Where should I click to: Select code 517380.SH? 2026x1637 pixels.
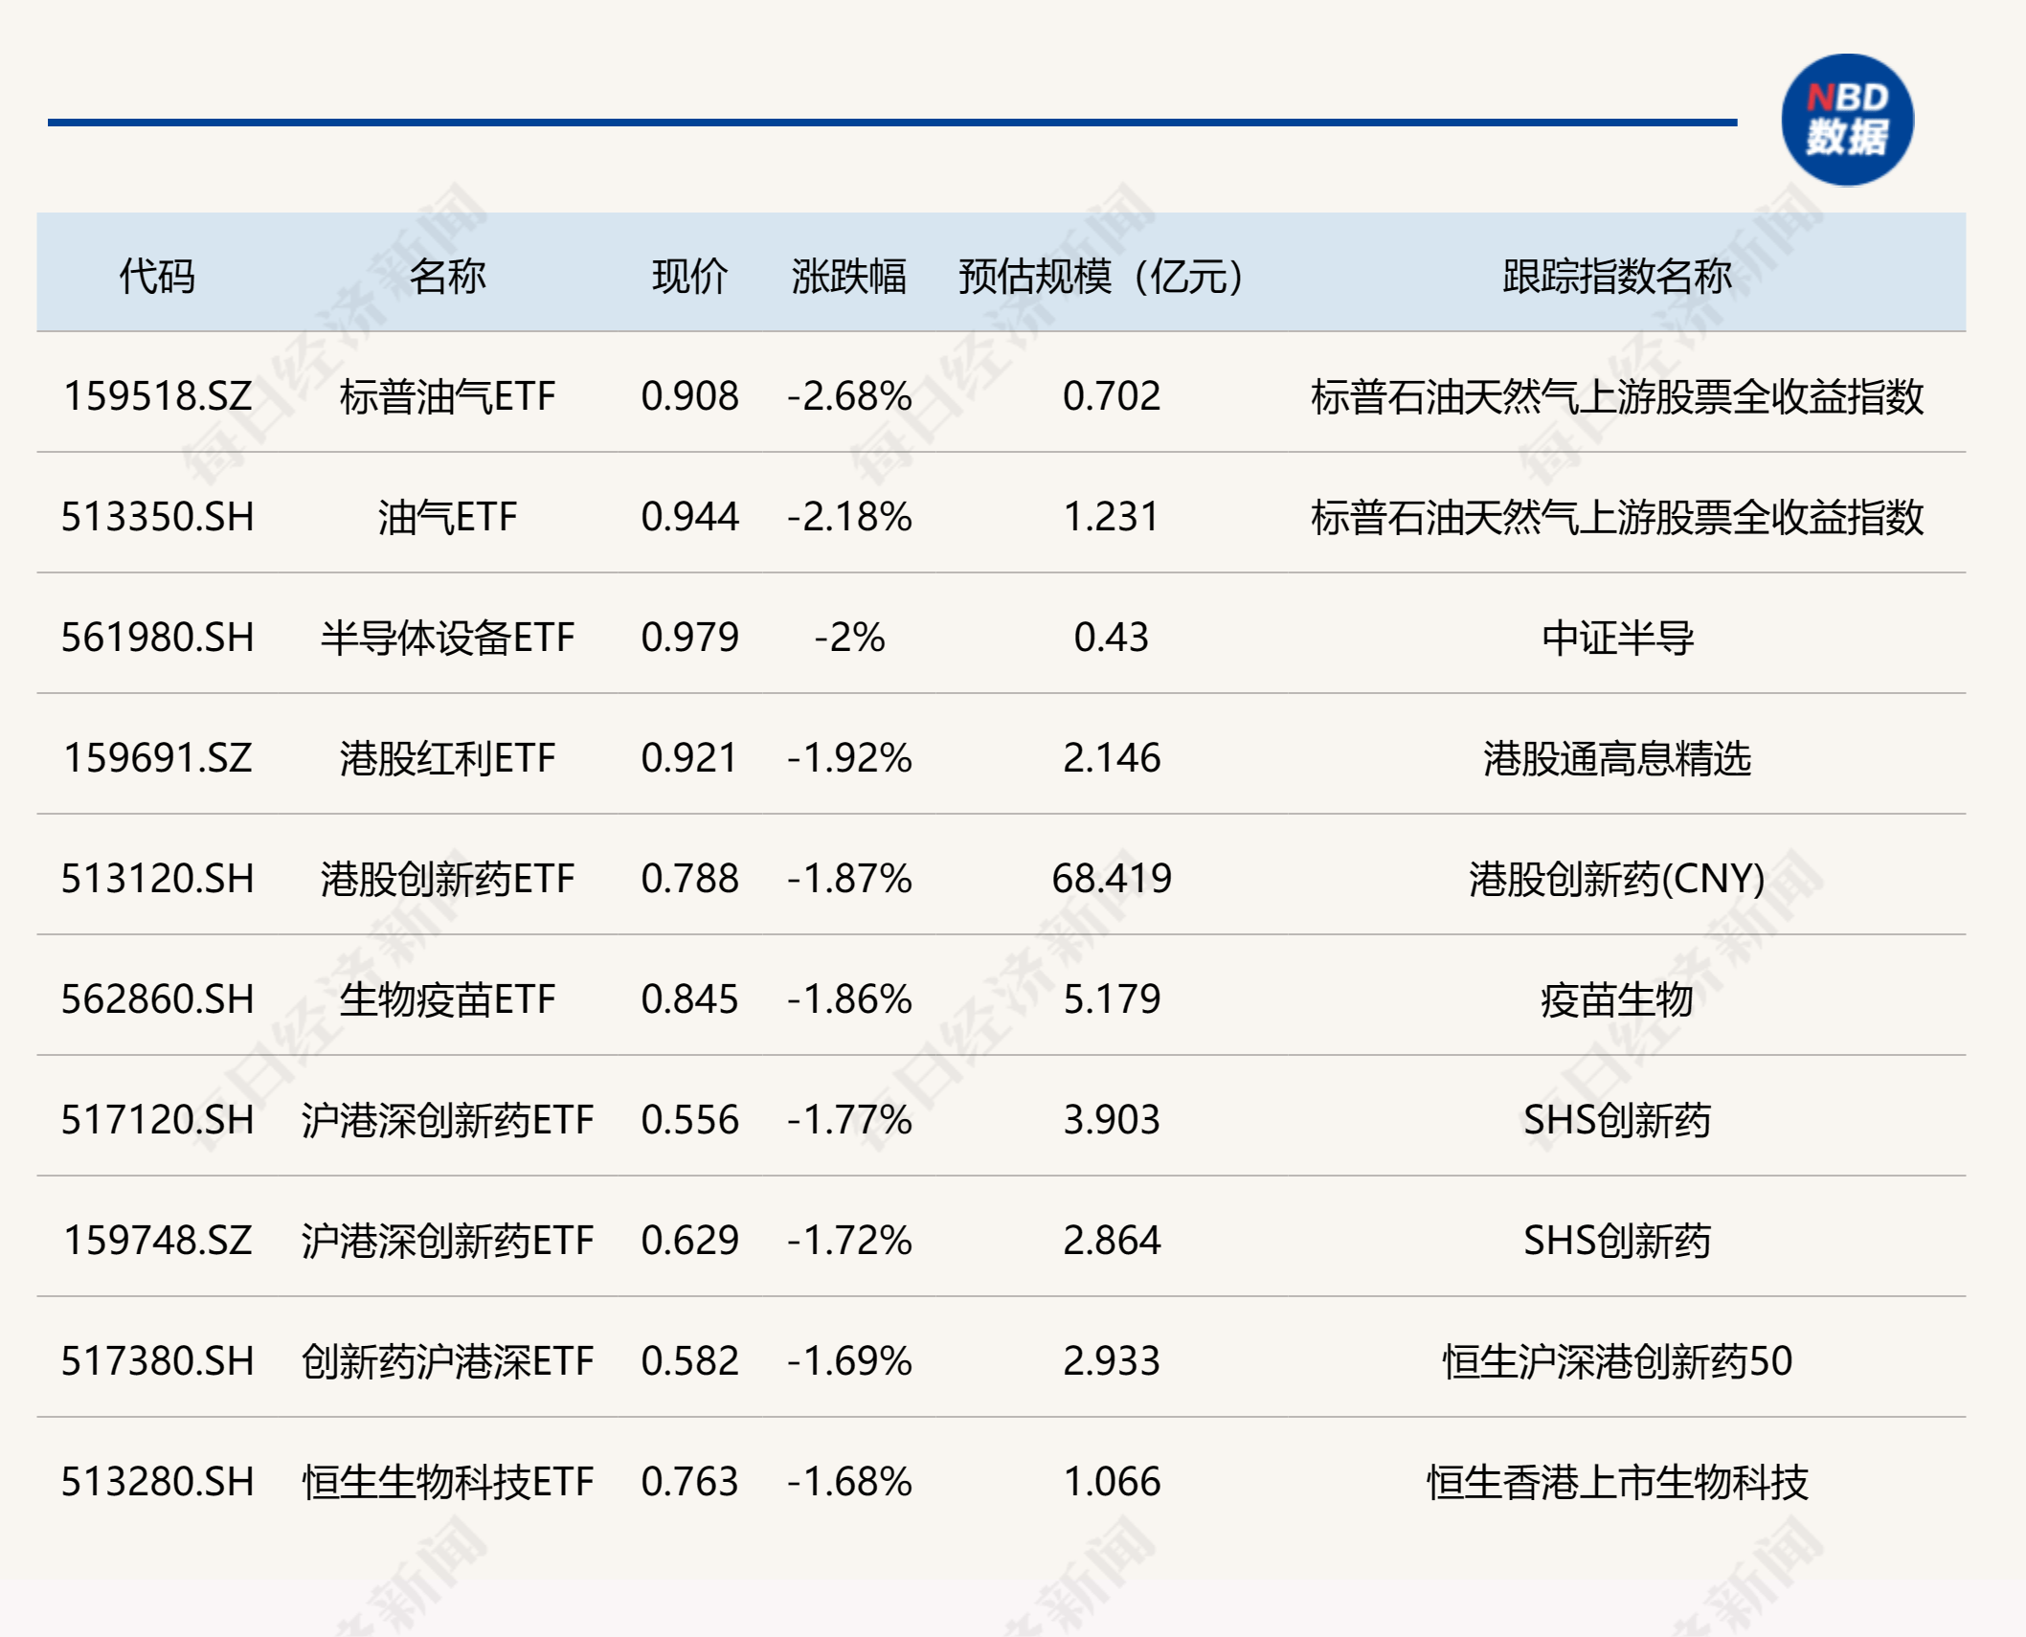point(157,1361)
